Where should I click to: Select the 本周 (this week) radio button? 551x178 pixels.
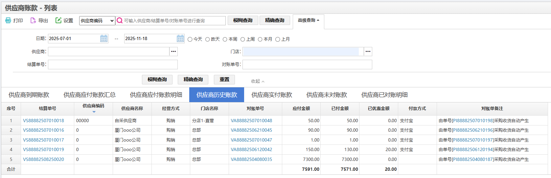click(225, 39)
